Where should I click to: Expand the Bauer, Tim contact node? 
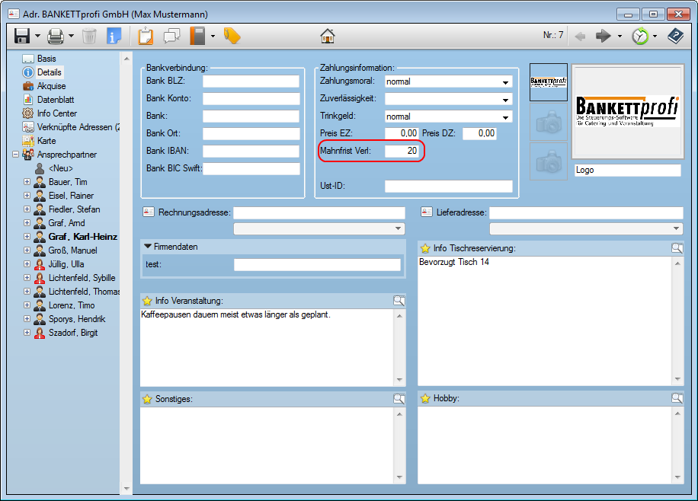click(27, 182)
